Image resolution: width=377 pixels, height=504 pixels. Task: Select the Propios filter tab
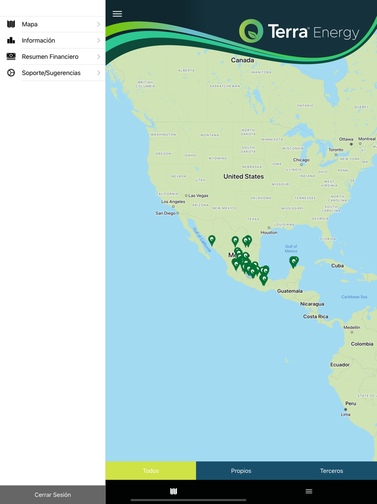pyautogui.click(x=241, y=471)
